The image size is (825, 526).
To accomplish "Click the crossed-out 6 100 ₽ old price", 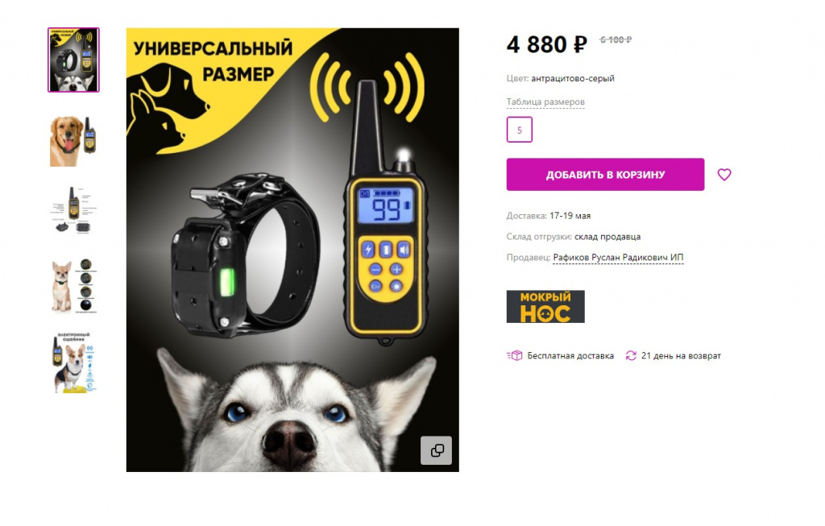I will coord(616,39).
